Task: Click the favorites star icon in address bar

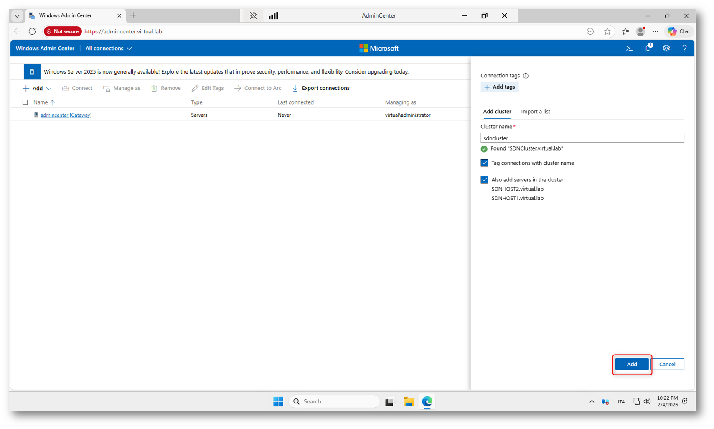Action: pos(607,31)
